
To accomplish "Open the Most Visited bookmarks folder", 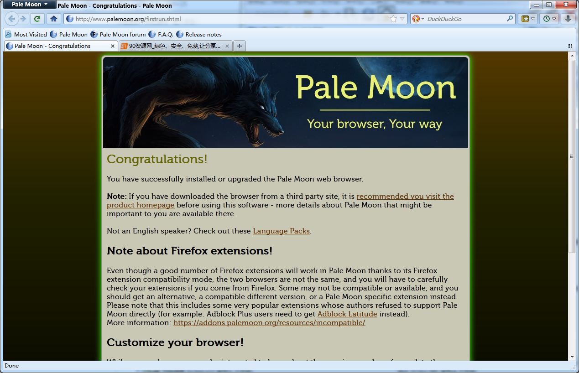I will (x=26, y=34).
